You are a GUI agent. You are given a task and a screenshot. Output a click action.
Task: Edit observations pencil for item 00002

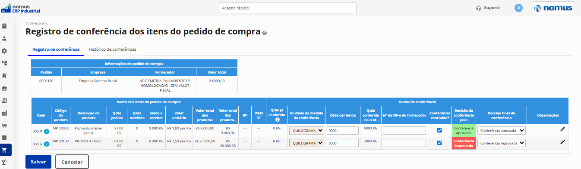pos(562,141)
